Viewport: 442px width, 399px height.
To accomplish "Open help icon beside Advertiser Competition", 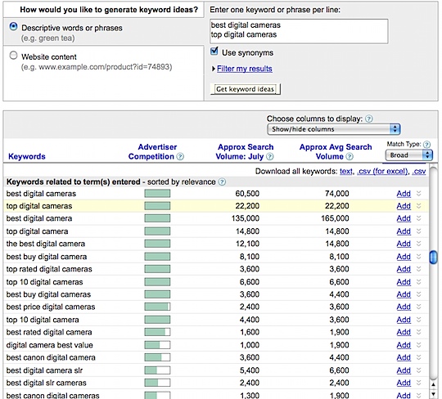I will point(180,156).
